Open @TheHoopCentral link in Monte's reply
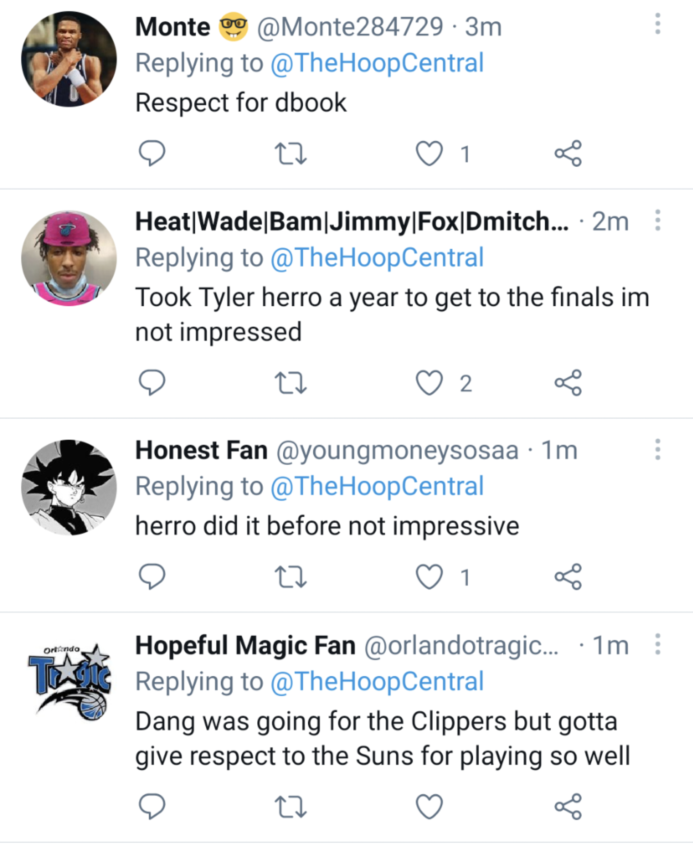Screen dimensions: 693x863 (x=377, y=63)
